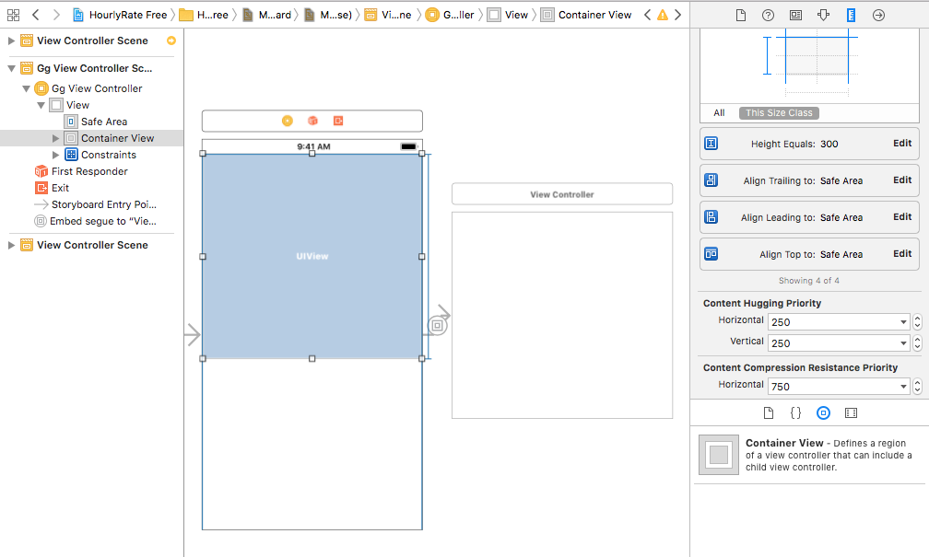Screen dimensions: 929x557
Task: Open the Identity inspector tab
Action: pos(795,15)
